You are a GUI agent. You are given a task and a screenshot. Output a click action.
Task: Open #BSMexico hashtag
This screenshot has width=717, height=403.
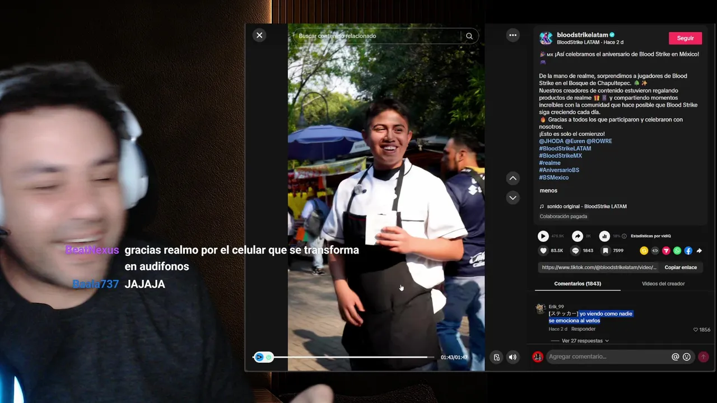coord(554,177)
